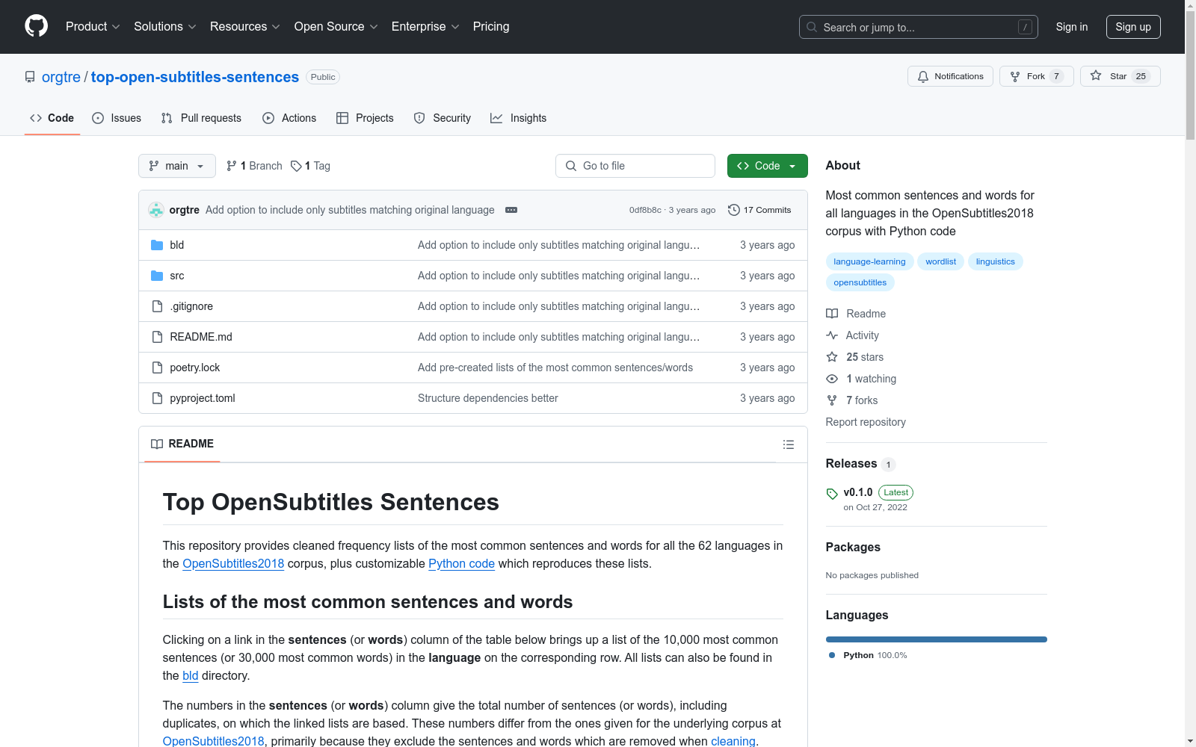Open the Security tab

pos(443,118)
